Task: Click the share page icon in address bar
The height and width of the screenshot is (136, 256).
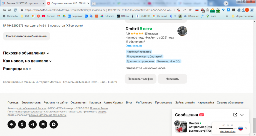Action: [x=184, y=10]
